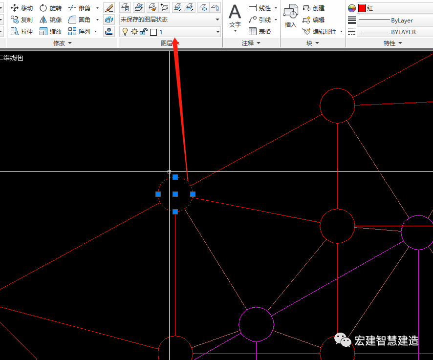Click the selected circle's right grip
433x360 pixels.
pos(193,194)
